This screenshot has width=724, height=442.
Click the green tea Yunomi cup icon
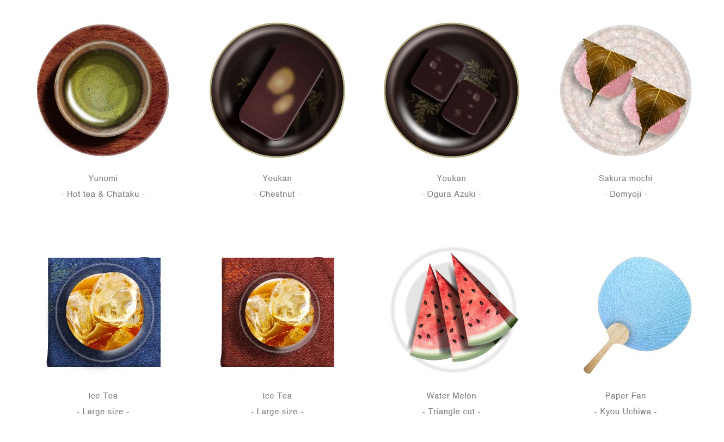tap(103, 90)
